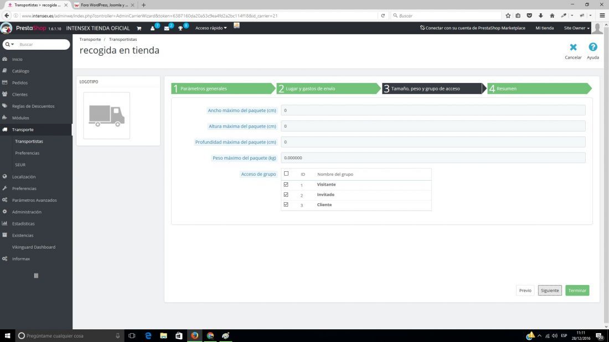Connect to PrestaShop Marketplace account link
The height and width of the screenshot is (342, 609).
click(x=473, y=28)
